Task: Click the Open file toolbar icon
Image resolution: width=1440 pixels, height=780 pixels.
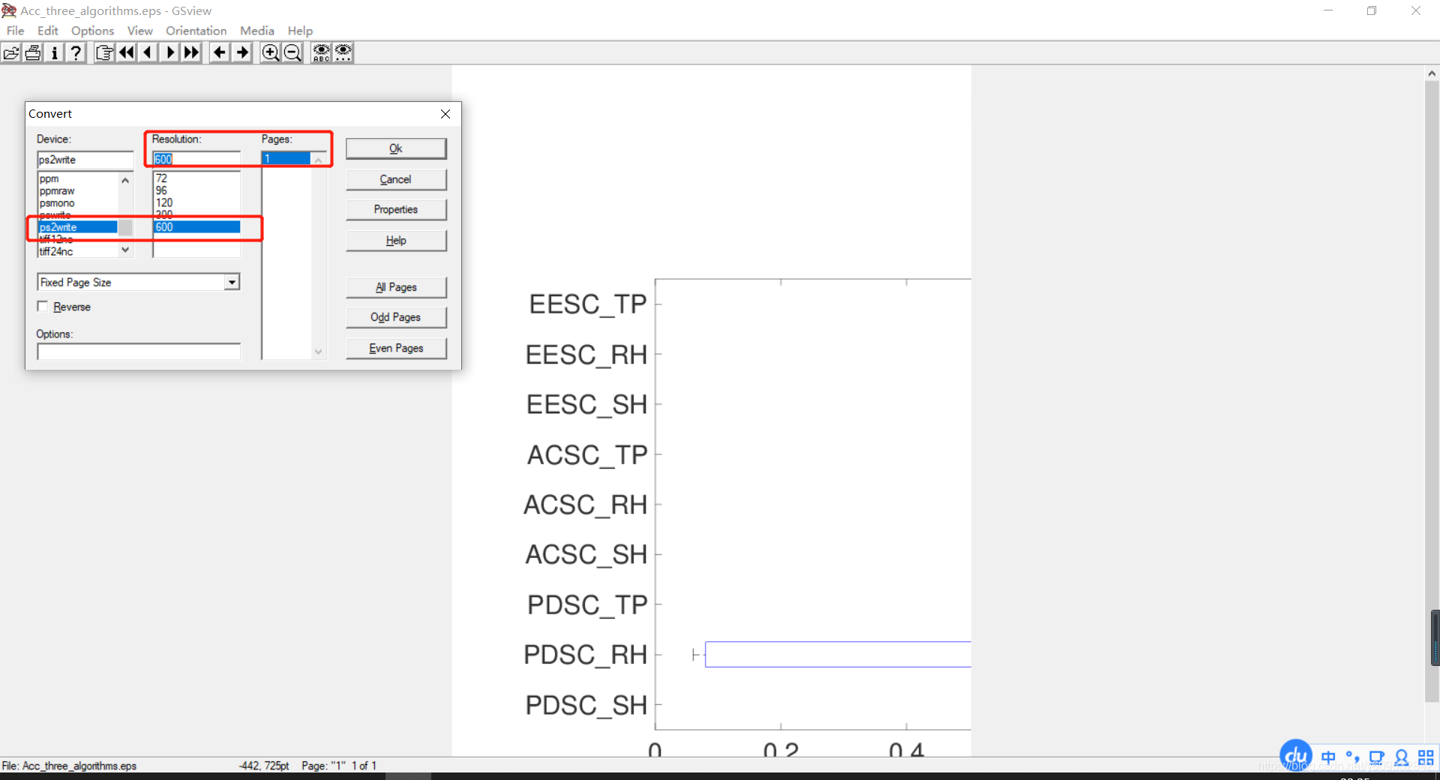Action: 11,52
